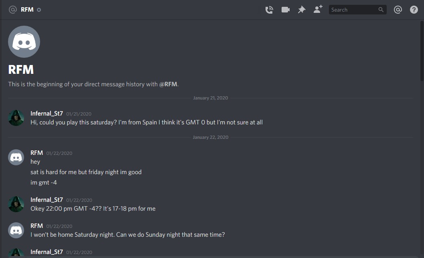The width and height of the screenshot is (424, 258).
Task: Click the @RFM mention in history intro
Action: 168,84
